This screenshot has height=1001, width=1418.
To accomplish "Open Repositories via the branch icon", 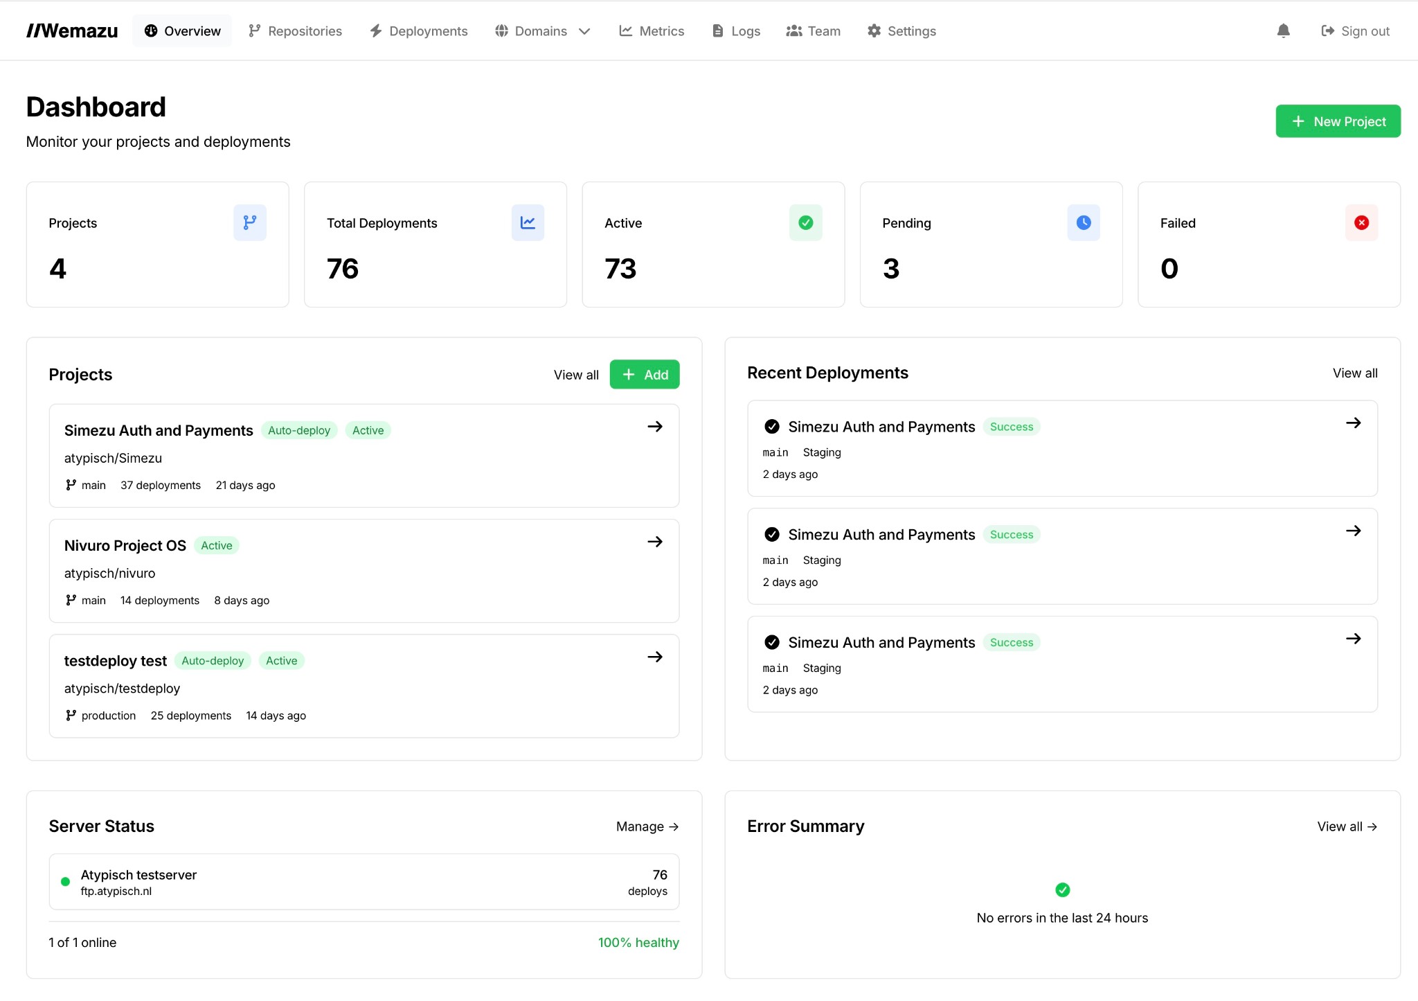I will click(x=255, y=30).
